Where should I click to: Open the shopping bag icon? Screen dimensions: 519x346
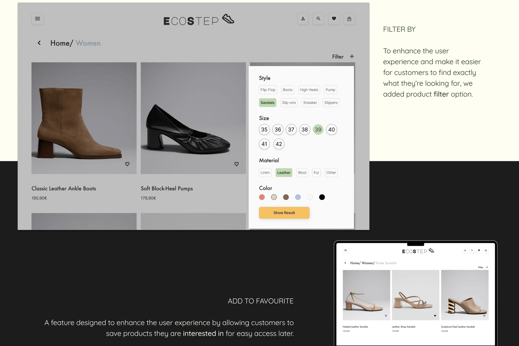(x=349, y=19)
